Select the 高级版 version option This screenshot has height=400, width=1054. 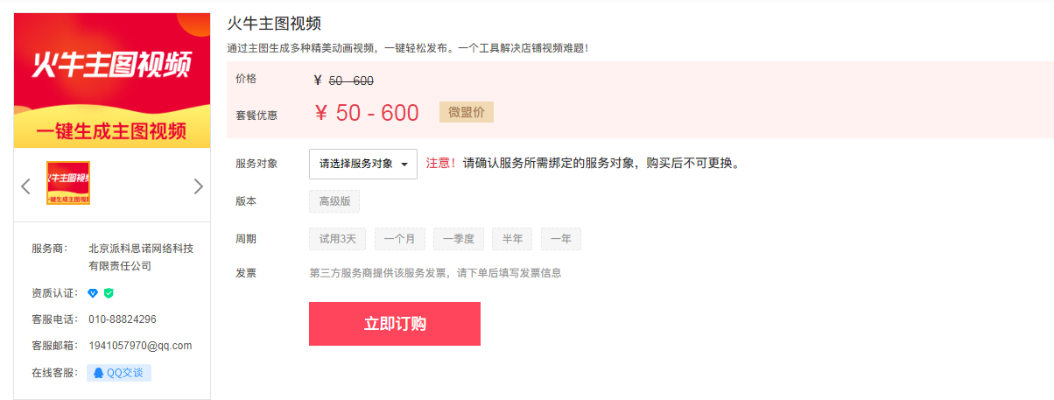(334, 201)
